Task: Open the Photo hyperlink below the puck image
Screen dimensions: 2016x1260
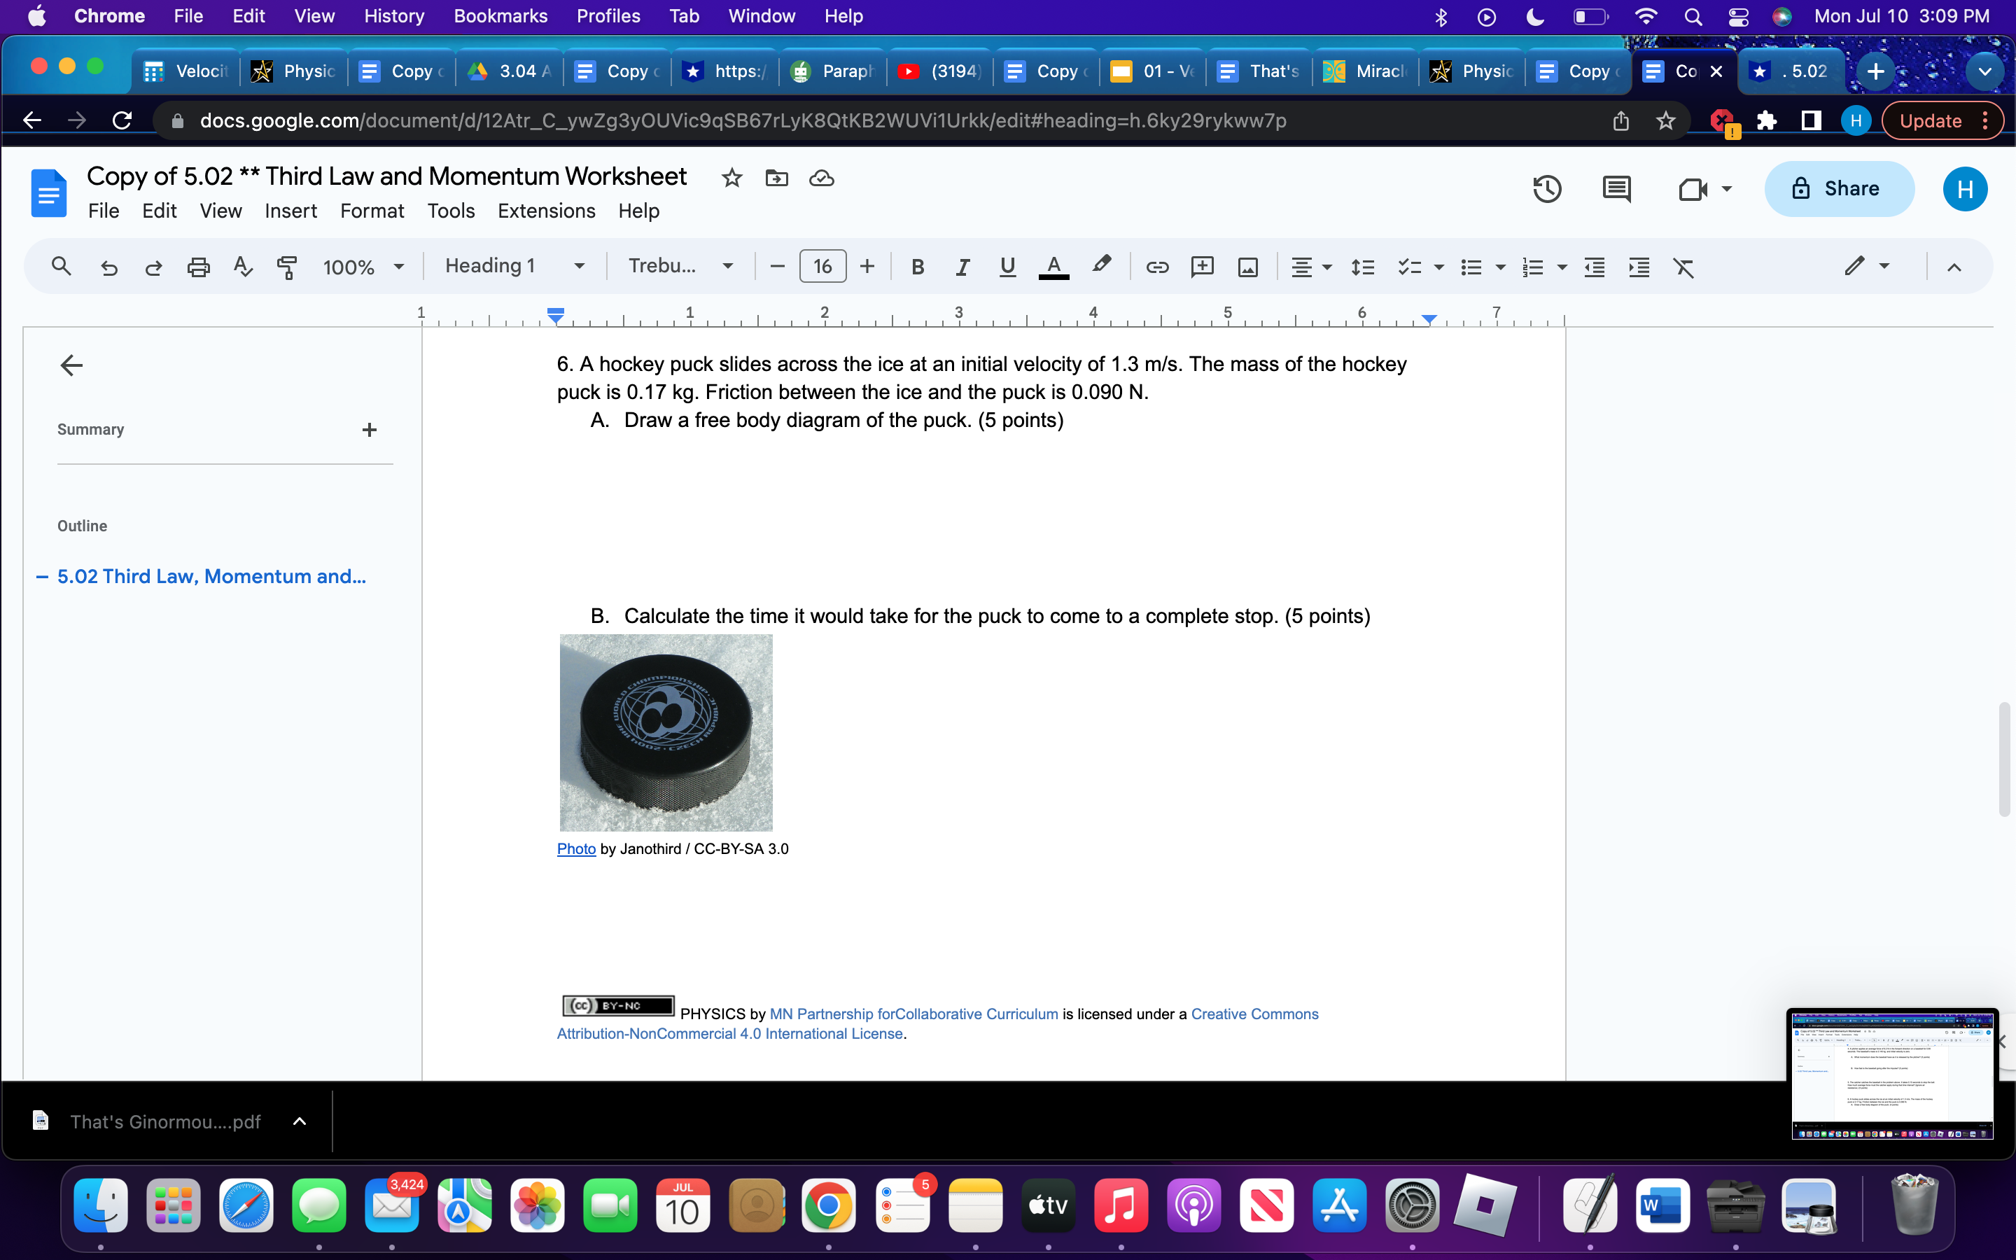Action: (x=575, y=848)
